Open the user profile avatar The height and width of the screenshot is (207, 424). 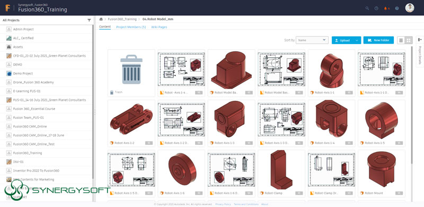410,8
